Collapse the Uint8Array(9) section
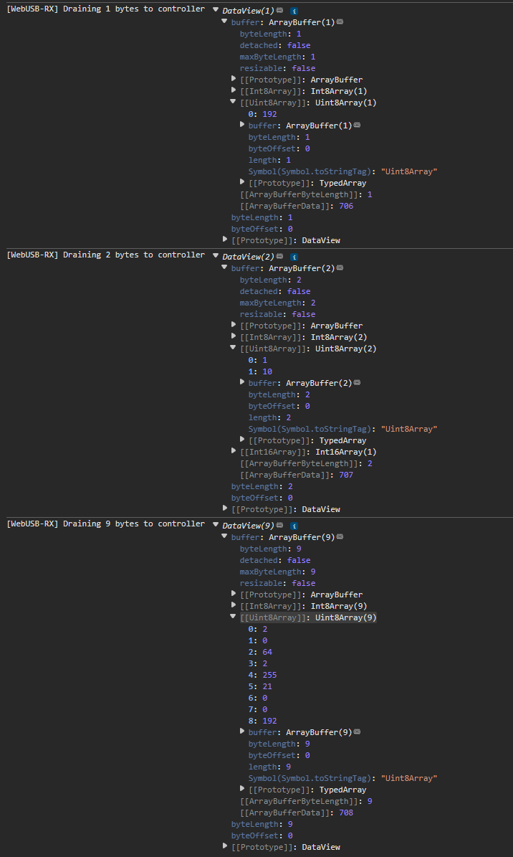Screen dimensions: 513x857 point(234,617)
